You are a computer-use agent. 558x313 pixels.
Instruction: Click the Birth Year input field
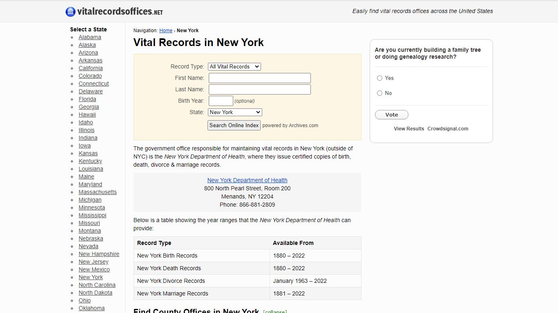[221, 101]
